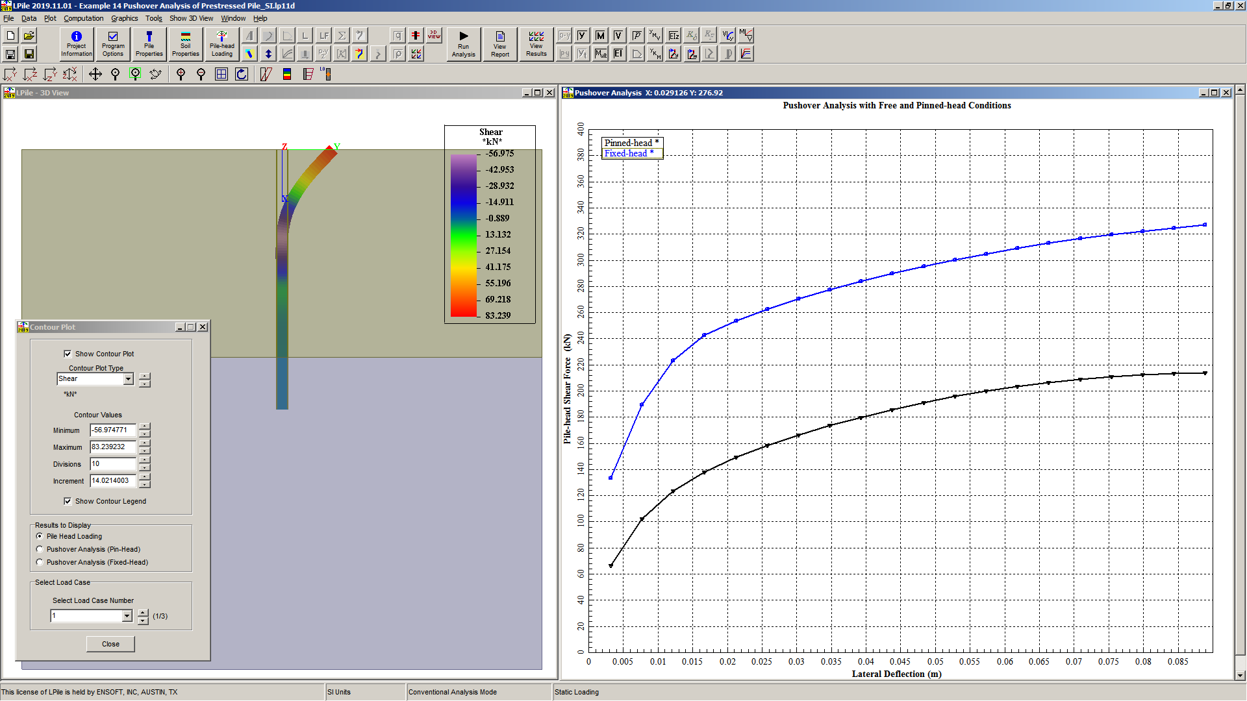Click the scroll-down arrow of the Pushover Analysis window
Screen dimensions: 1247x701
tap(1240, 675)
